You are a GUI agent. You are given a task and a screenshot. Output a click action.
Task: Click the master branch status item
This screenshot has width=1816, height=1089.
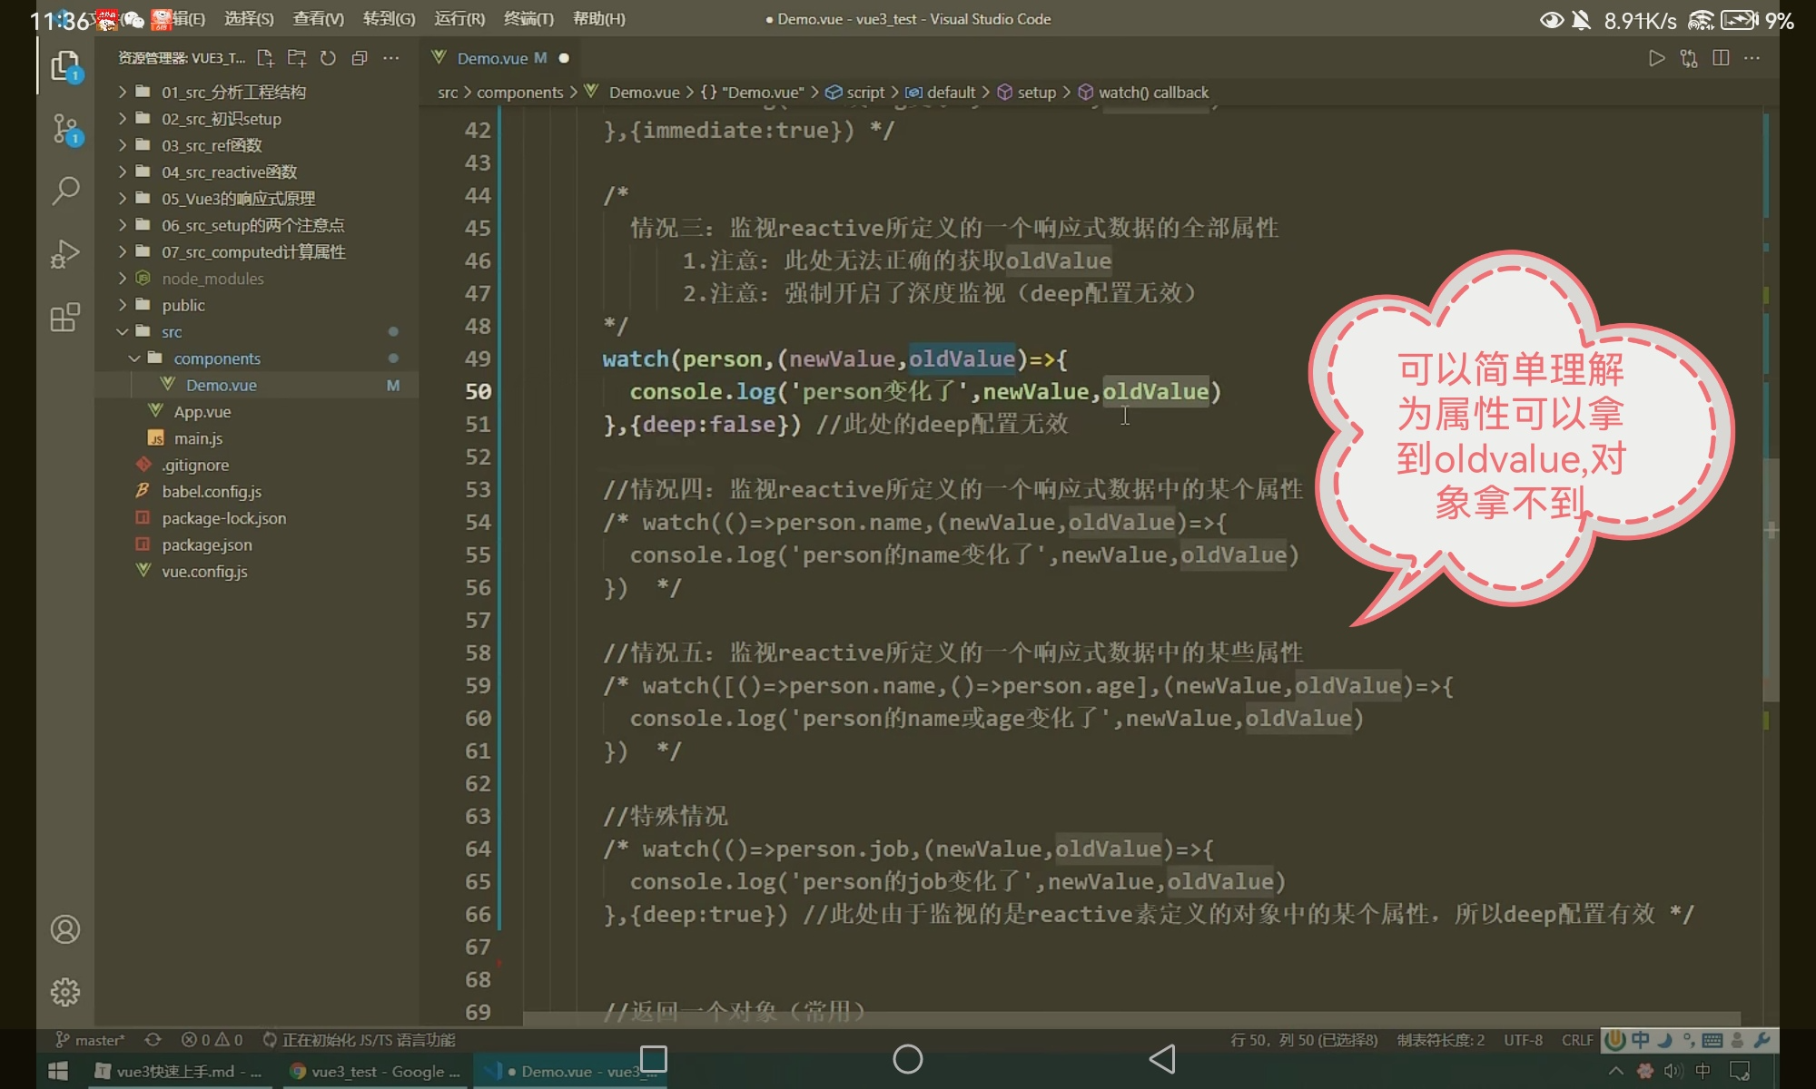click(x=91, y=1040)
